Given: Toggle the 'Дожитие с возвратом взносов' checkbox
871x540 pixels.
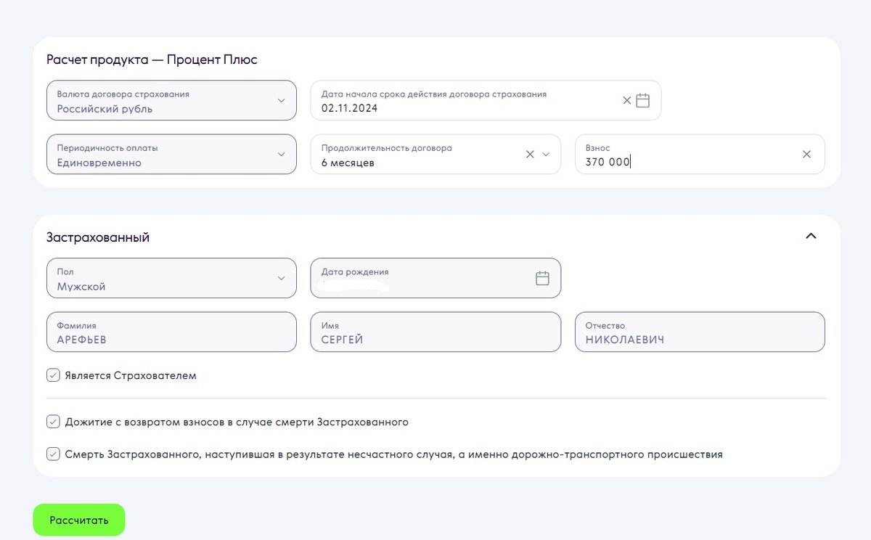Looking at the screenshot, I should pos(53,421).
